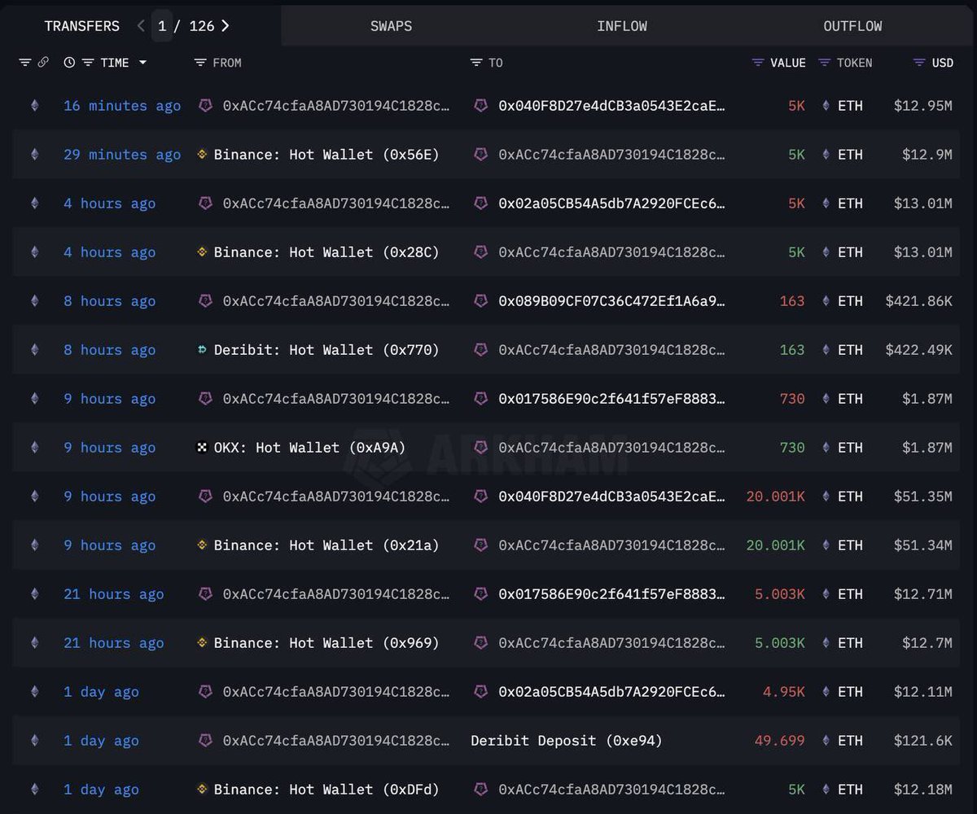Screen dimensions: 977x814
Task: Click the 49.699 value cell
Action: point(779,741)
